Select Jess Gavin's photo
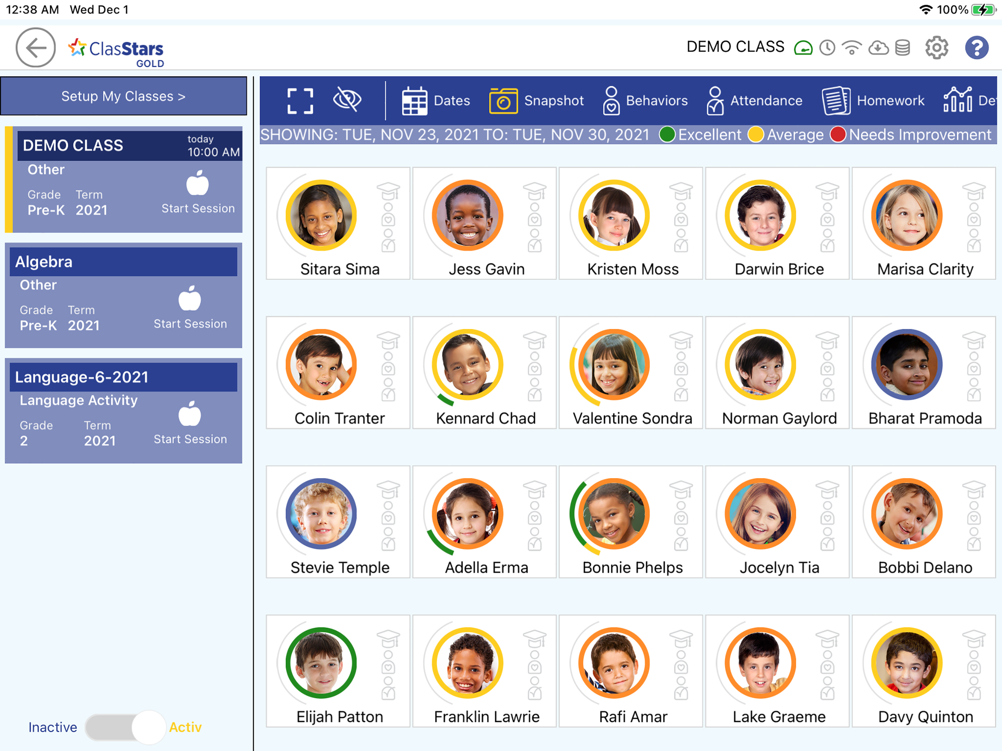Image resolution: width=1002 pixels, height=751 pixels. pyautogui.click(x=468, y=215)
